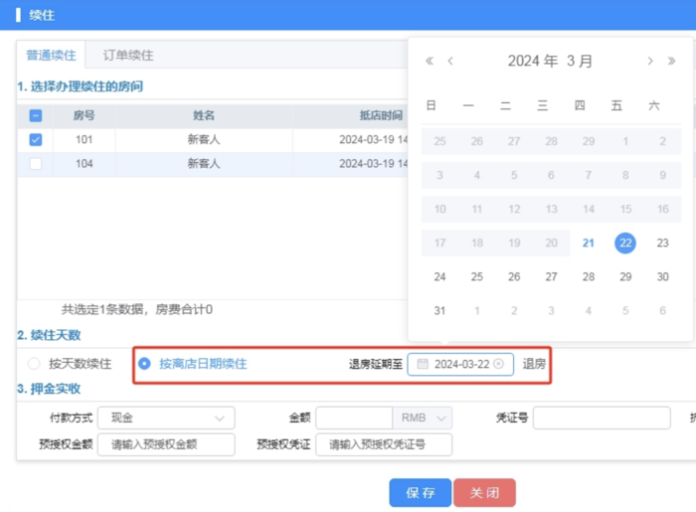The image size is (696, 512).
Task: Pick March 23 in the calendar
Action: [662, 243]
